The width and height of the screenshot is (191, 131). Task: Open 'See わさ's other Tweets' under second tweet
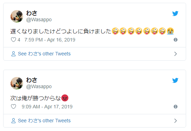(x=44, y=121)
